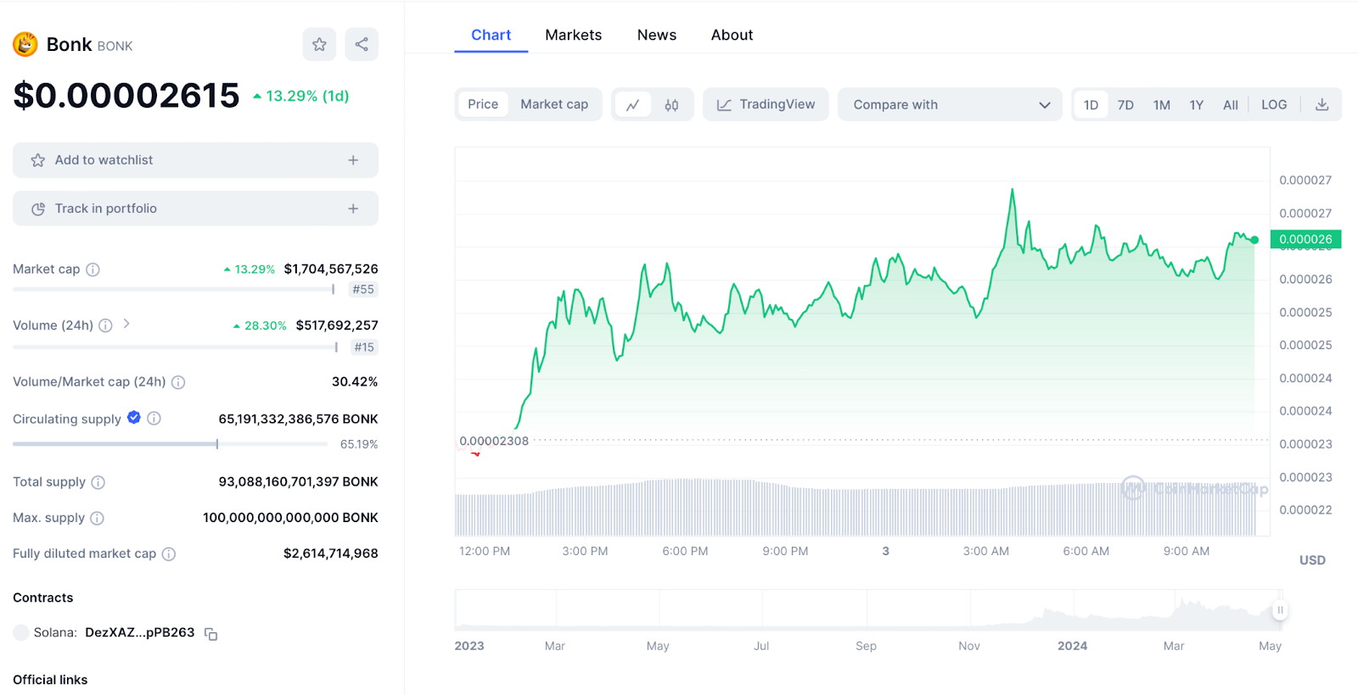
Task: Click the $2,614,714,968 fully diluted value
Action: [331, 553]
